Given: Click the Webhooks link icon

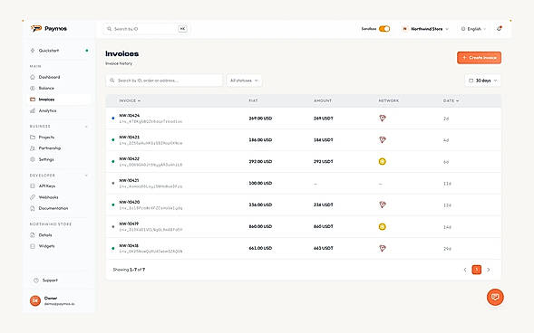Looking at the screenshot, I should [x=33, y=197].
